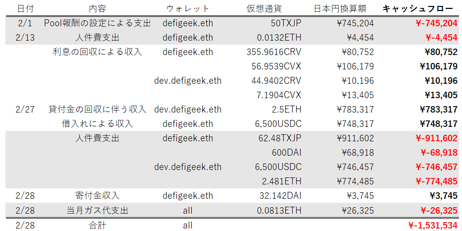Click the 合計 total row label

point(97,226)
